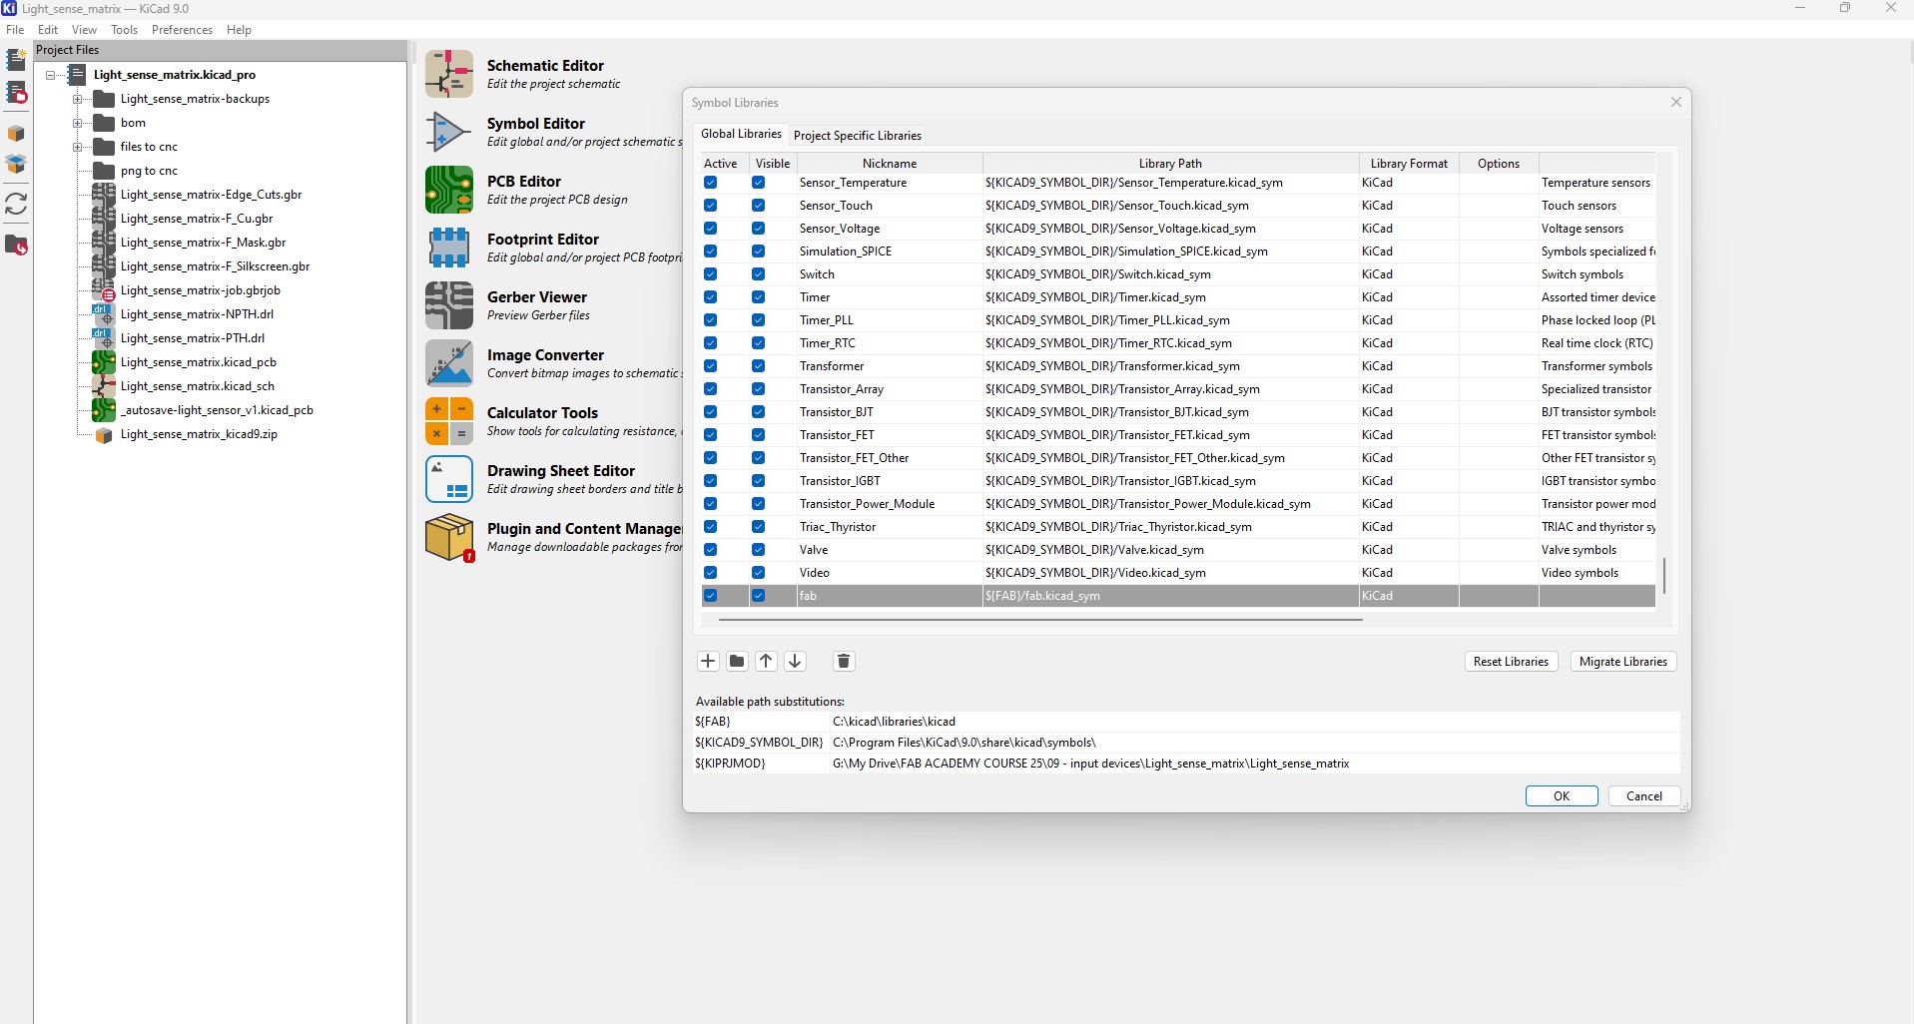
Task: Click the refresh project tree icon in sidebar
Action: click(16, 204)
